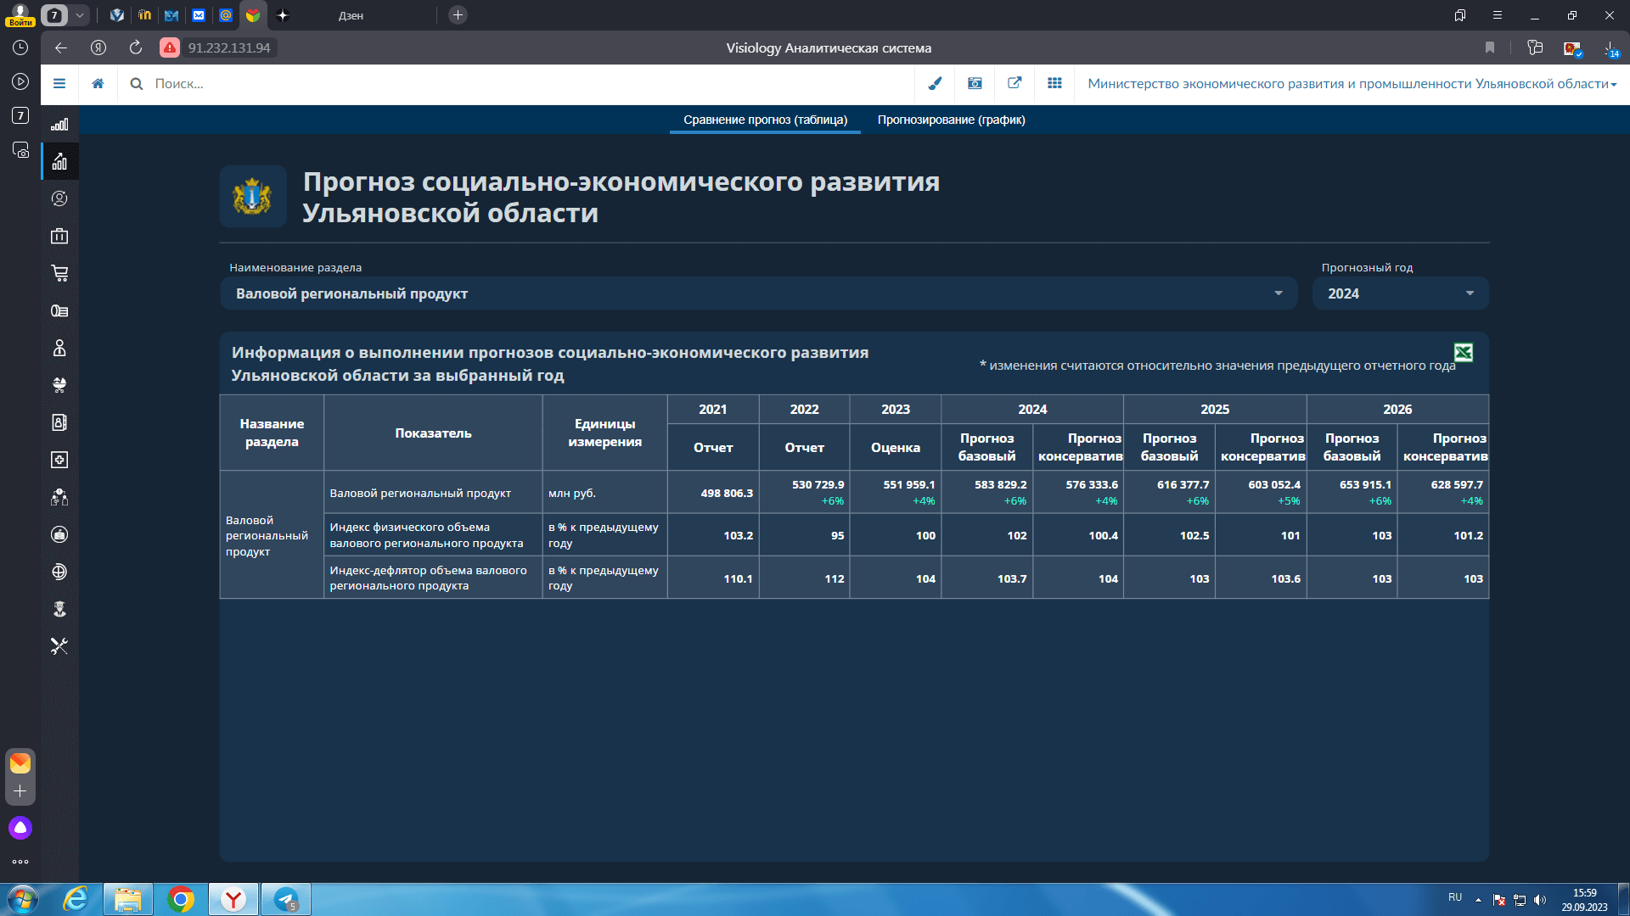
Task: Go back with the browser arrow
Action: point(61,47)
